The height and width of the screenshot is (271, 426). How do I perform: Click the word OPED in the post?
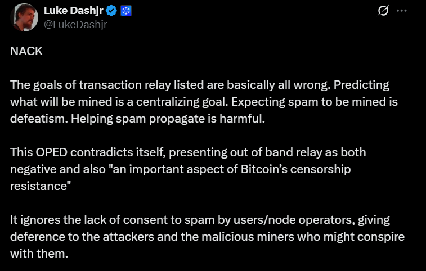coord(51,152)
